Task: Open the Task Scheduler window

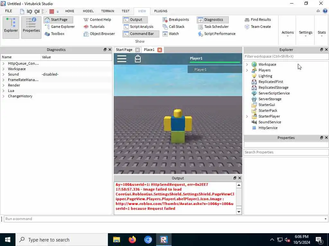Action: click(x=213, y=27)
